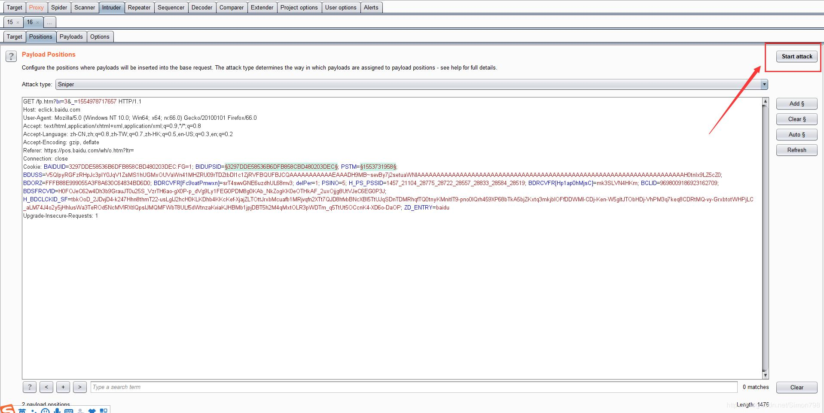The image size is (824, 413).
Task: Click the 'Host: eclick.baidu.com' request line
Action: [x=52, y=109]
